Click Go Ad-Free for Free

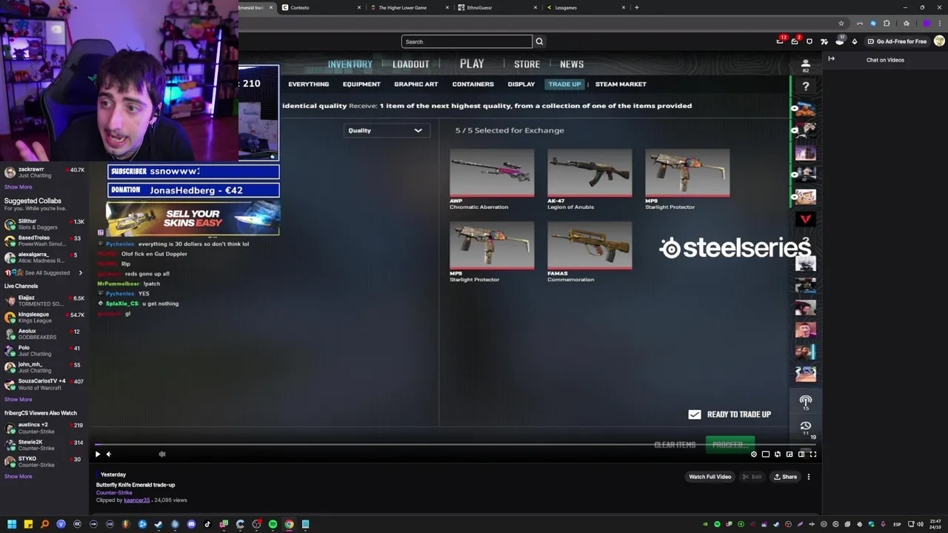[x=897, y=41]
